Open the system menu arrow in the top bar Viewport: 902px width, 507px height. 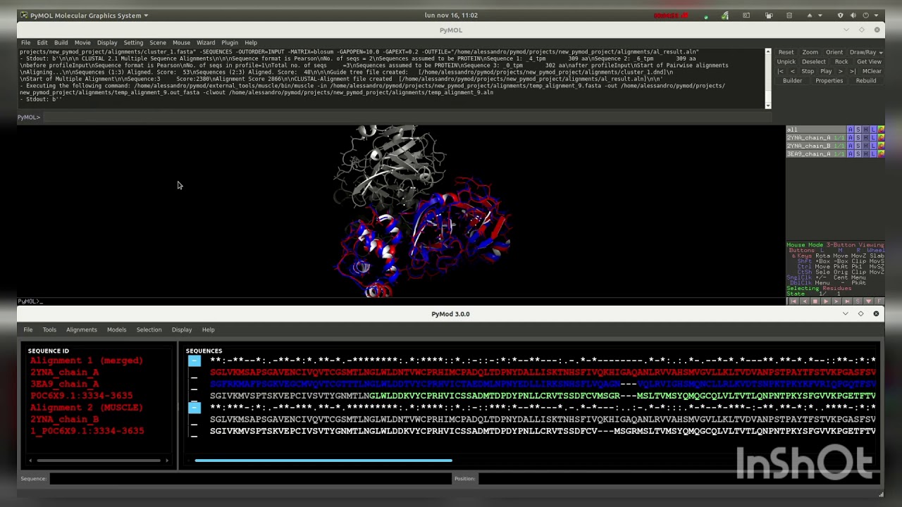pyautogui.click(x=876, y=15)
